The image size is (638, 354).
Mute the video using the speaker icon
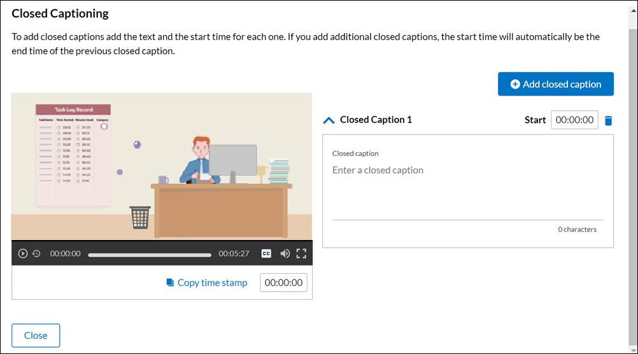click(x=285, y=253)
